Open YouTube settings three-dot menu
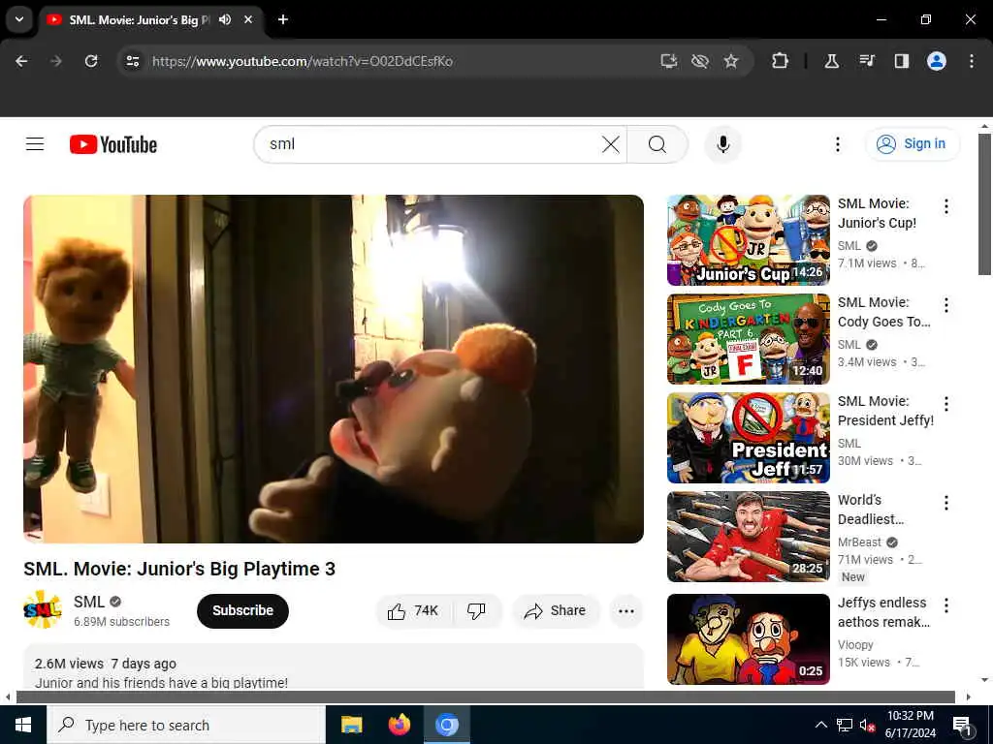This screenshot has width=993, height=744. coord(837,144)
